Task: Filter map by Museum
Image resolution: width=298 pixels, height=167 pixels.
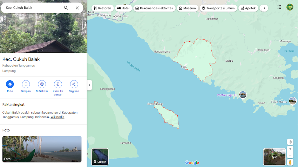Action: [188, 8]
